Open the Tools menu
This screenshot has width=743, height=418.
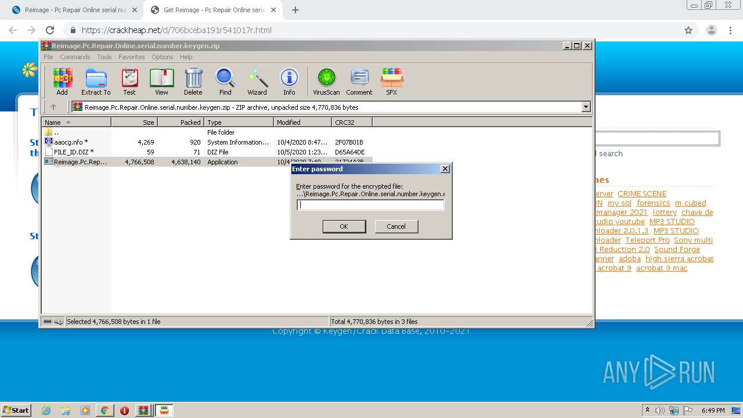(104, 57)
